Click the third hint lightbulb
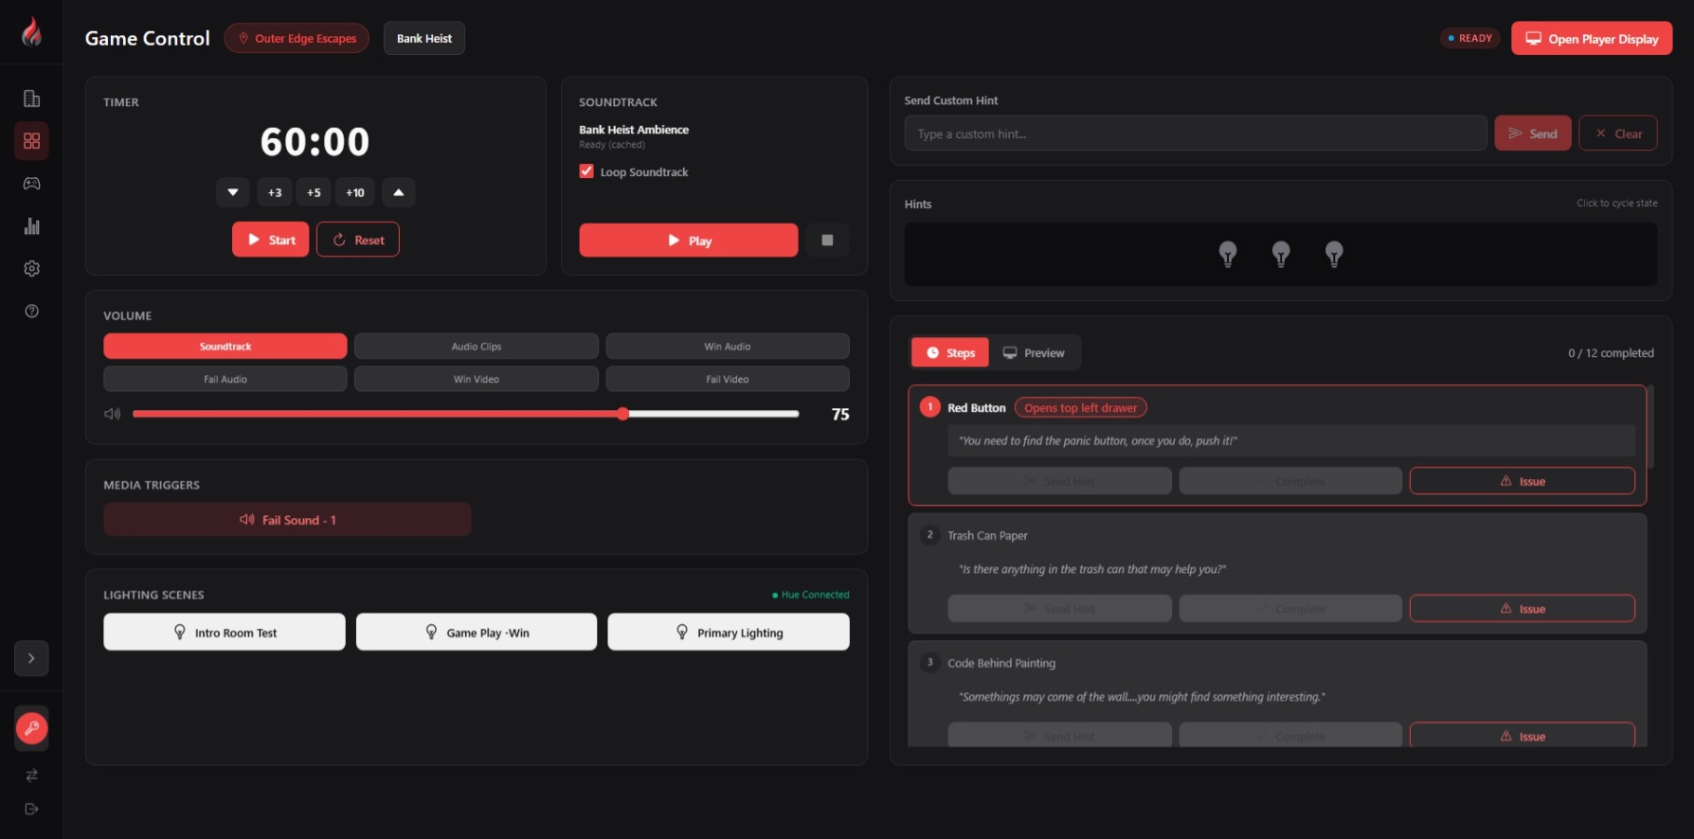Screen dimensions: 1694x839 1334,254
